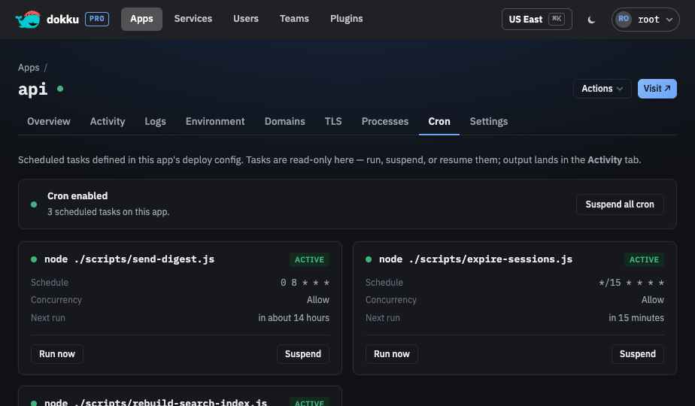Click 'node ./scripts/expire-sessions.js' command
The height and width of the screenshot is (406, 695).
click(x=475, y=259)
